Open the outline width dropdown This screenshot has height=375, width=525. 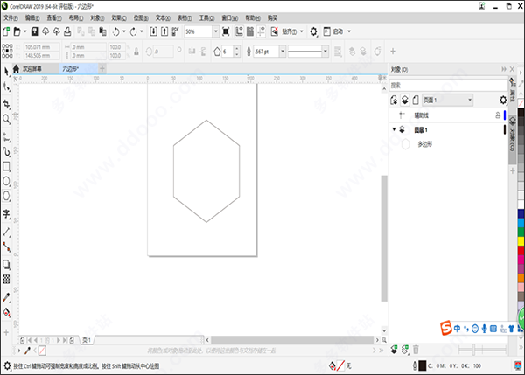[283, 52]
